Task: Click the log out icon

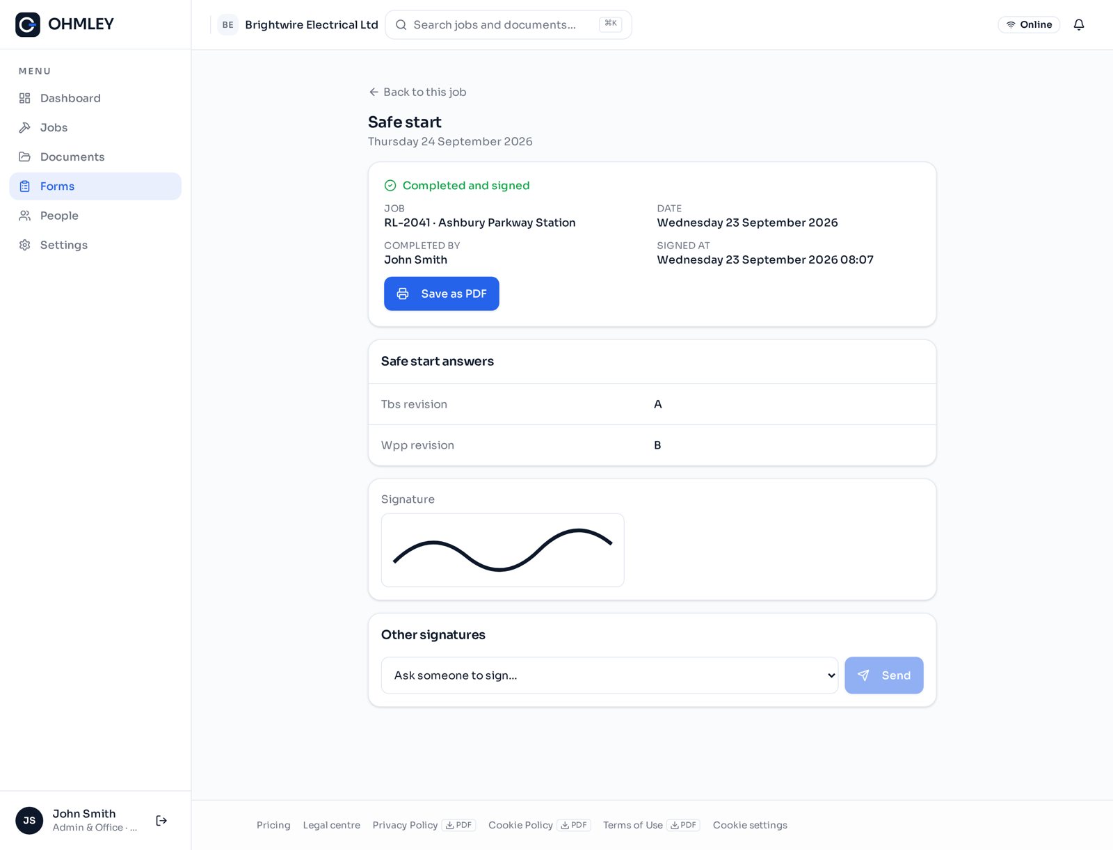Action: 161,821
